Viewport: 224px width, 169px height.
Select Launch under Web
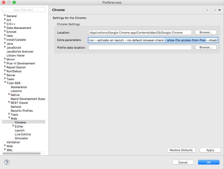point(20,130)
